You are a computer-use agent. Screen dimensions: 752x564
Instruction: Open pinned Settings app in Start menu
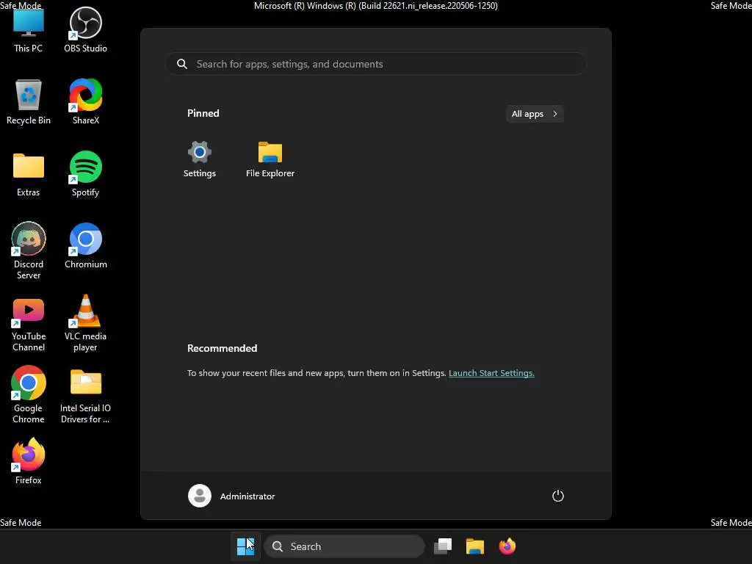coord(200,159)
